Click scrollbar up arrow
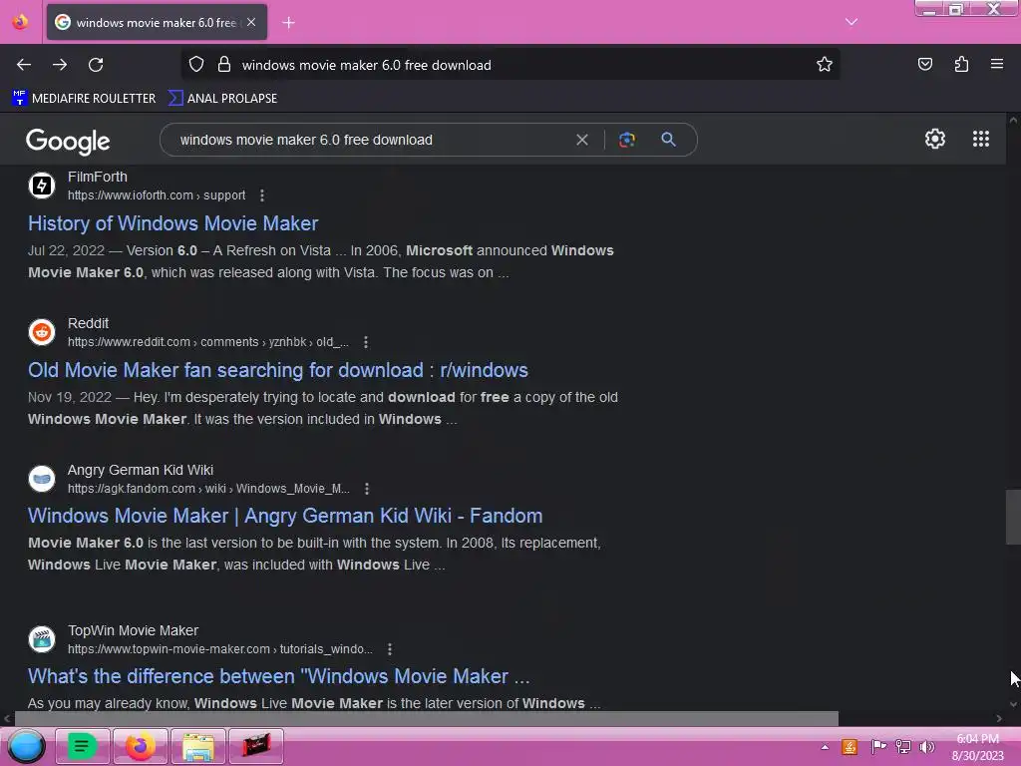Viewport: 1021px width, 766px height. click(x=1013, y=121)
